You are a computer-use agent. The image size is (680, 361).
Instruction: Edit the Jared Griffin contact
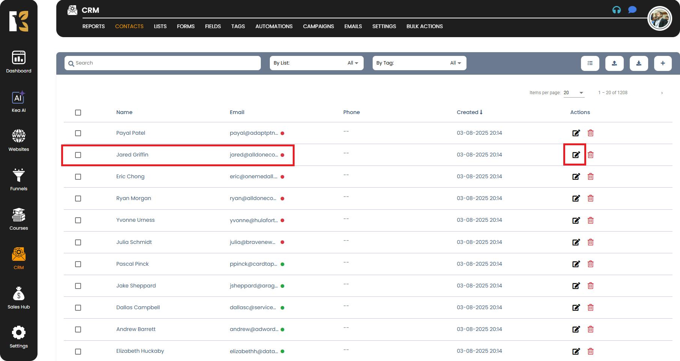pyautogui.click(x=576, y=155)
